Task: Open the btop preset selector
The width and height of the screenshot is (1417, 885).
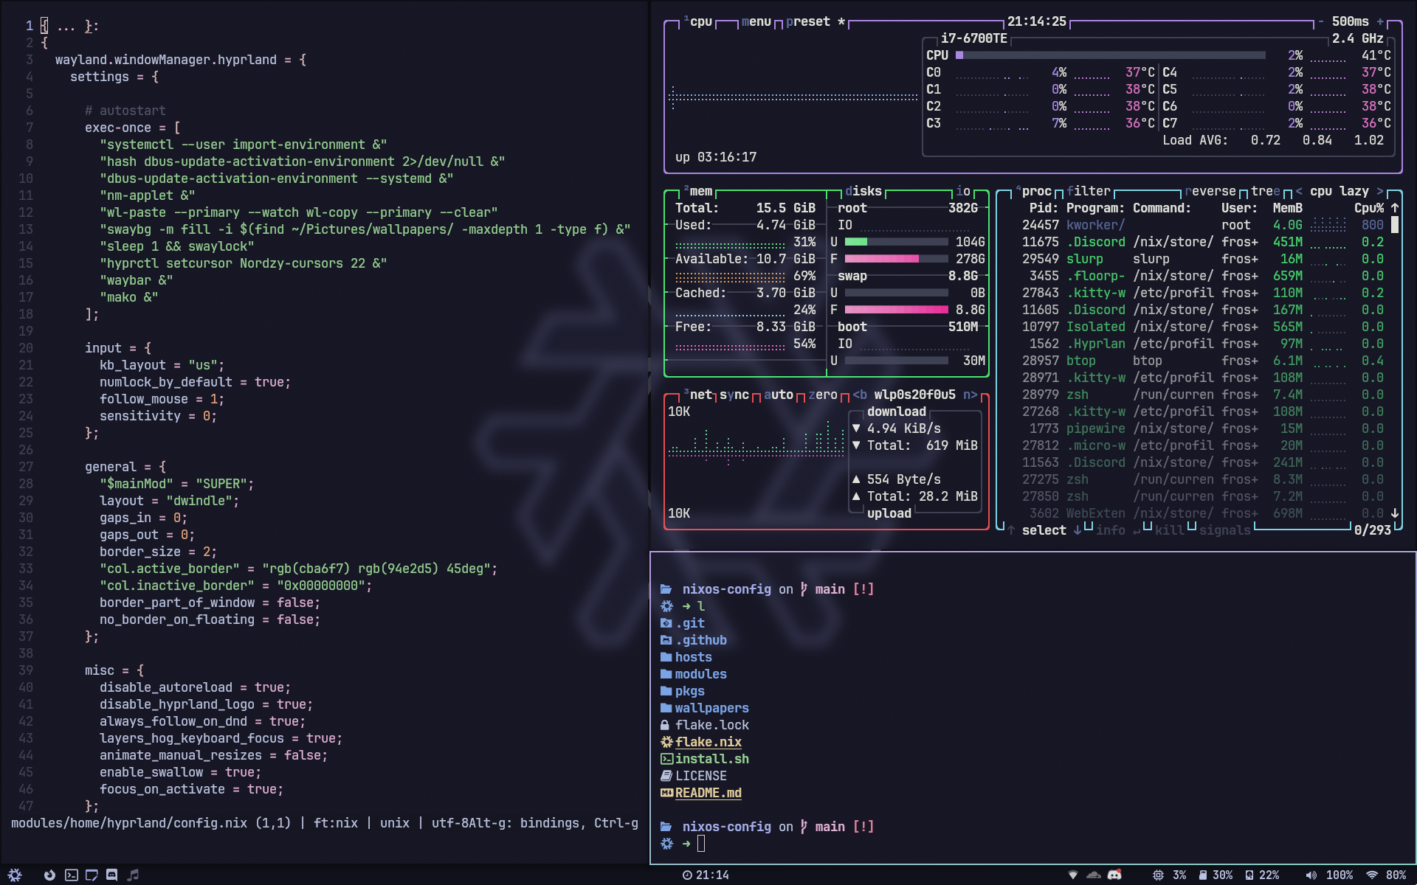Action: click(807, 21)
